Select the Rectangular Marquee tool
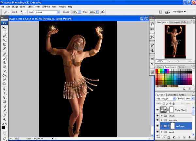Image resolution: width=196 pixels, height=141 pixels. click(4, 32)
